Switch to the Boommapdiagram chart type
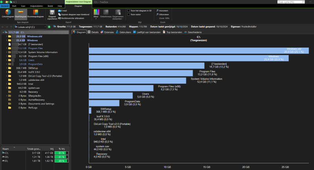The width and height of the screenshot is (314, 170). 35,15
